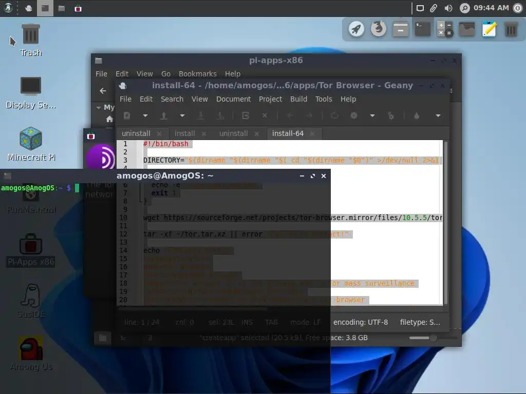Click the Save All icon in Geany
Image resolution: width=526 pixels, height=394 pixels.
pyautogui.click(x=220, y=115)
